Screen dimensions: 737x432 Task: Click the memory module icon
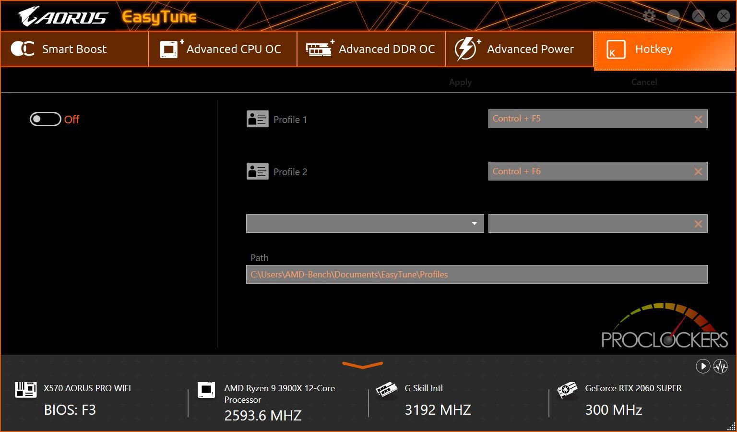pos(387,390)
